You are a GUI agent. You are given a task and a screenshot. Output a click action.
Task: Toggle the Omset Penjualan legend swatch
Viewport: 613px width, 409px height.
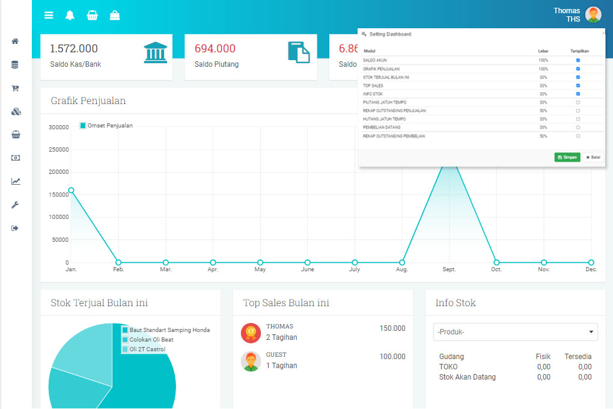(83, 126)
